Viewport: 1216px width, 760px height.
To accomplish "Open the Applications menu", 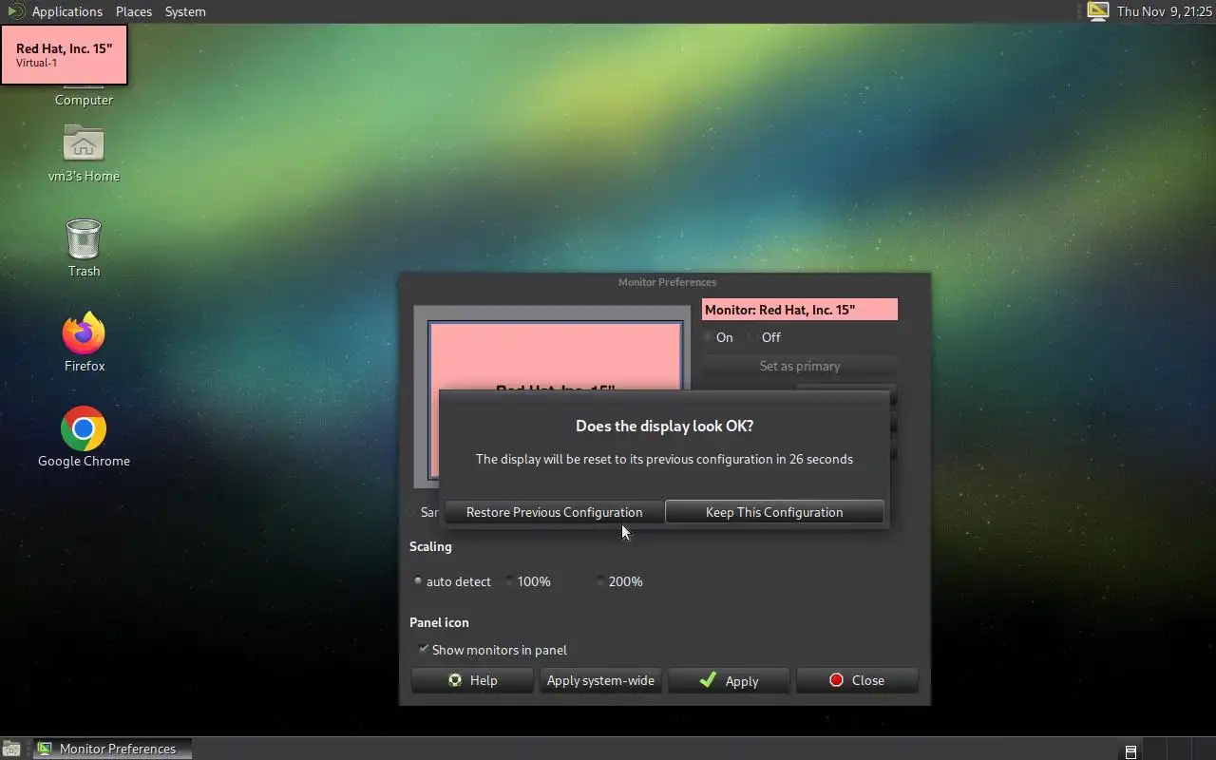I will click(66, 11).
